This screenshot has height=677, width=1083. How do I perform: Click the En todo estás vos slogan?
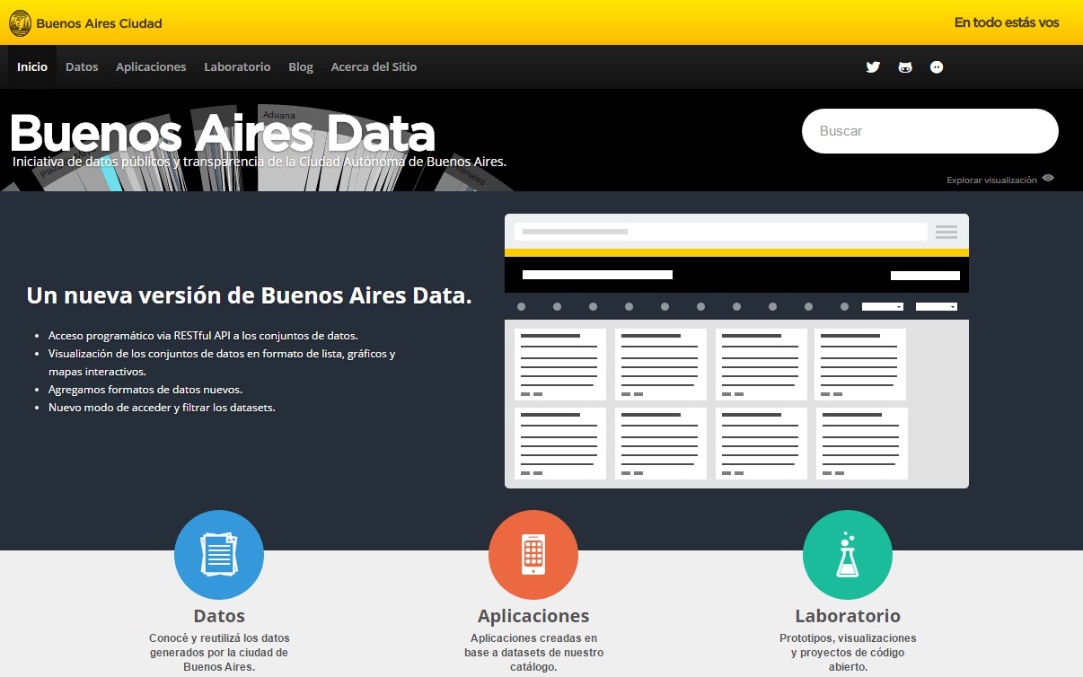pyautogui.click(x=1007, y=22)
